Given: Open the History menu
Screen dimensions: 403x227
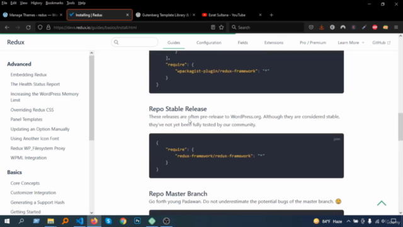Looking at the screenshot, I should click(37, 3).
